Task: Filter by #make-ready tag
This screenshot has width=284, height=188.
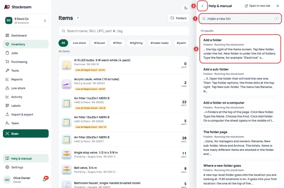Action: tap(160, 43)
